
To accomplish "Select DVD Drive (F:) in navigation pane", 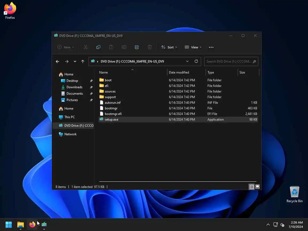I will pos(73,125).
